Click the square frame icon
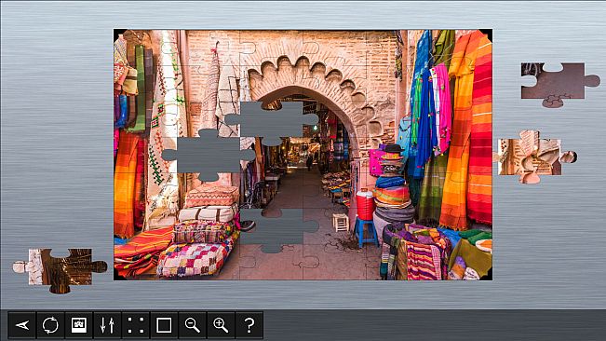 coord(164,325)
